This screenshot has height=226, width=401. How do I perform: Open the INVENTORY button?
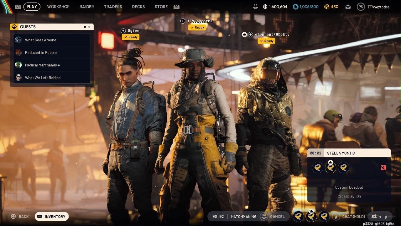pyautogui.click(x=52, y=217)
